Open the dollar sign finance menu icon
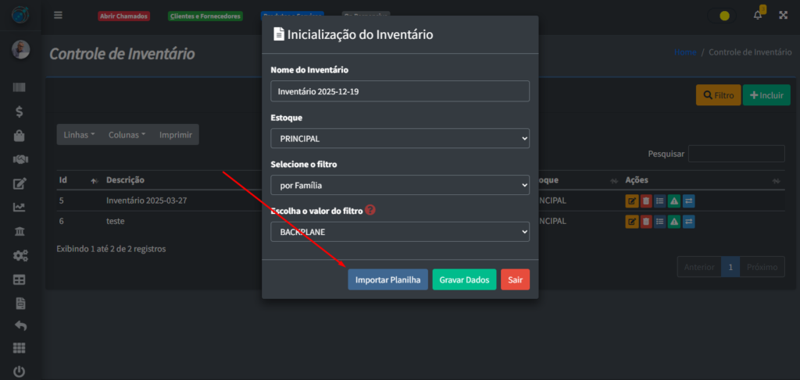This screenshot has height=380, width=800. click(20, 112)
